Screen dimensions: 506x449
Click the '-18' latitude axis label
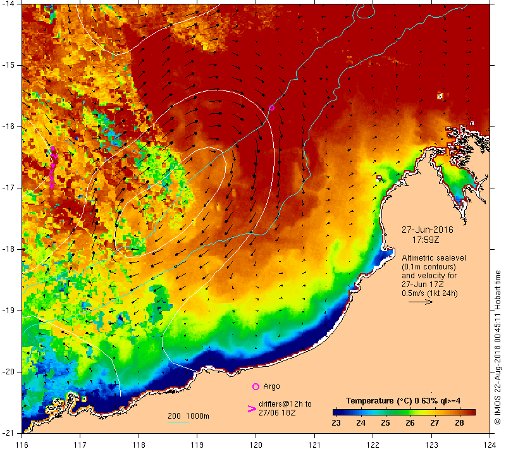(8, 249)
